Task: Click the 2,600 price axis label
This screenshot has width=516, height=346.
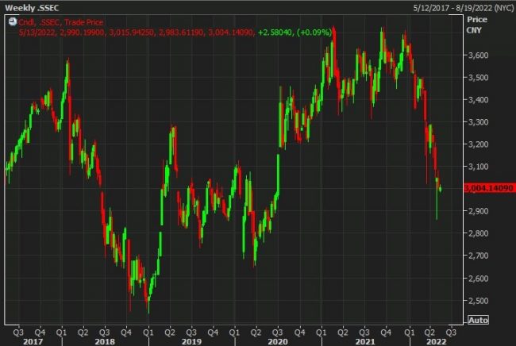Action: (x=478, y=279)
